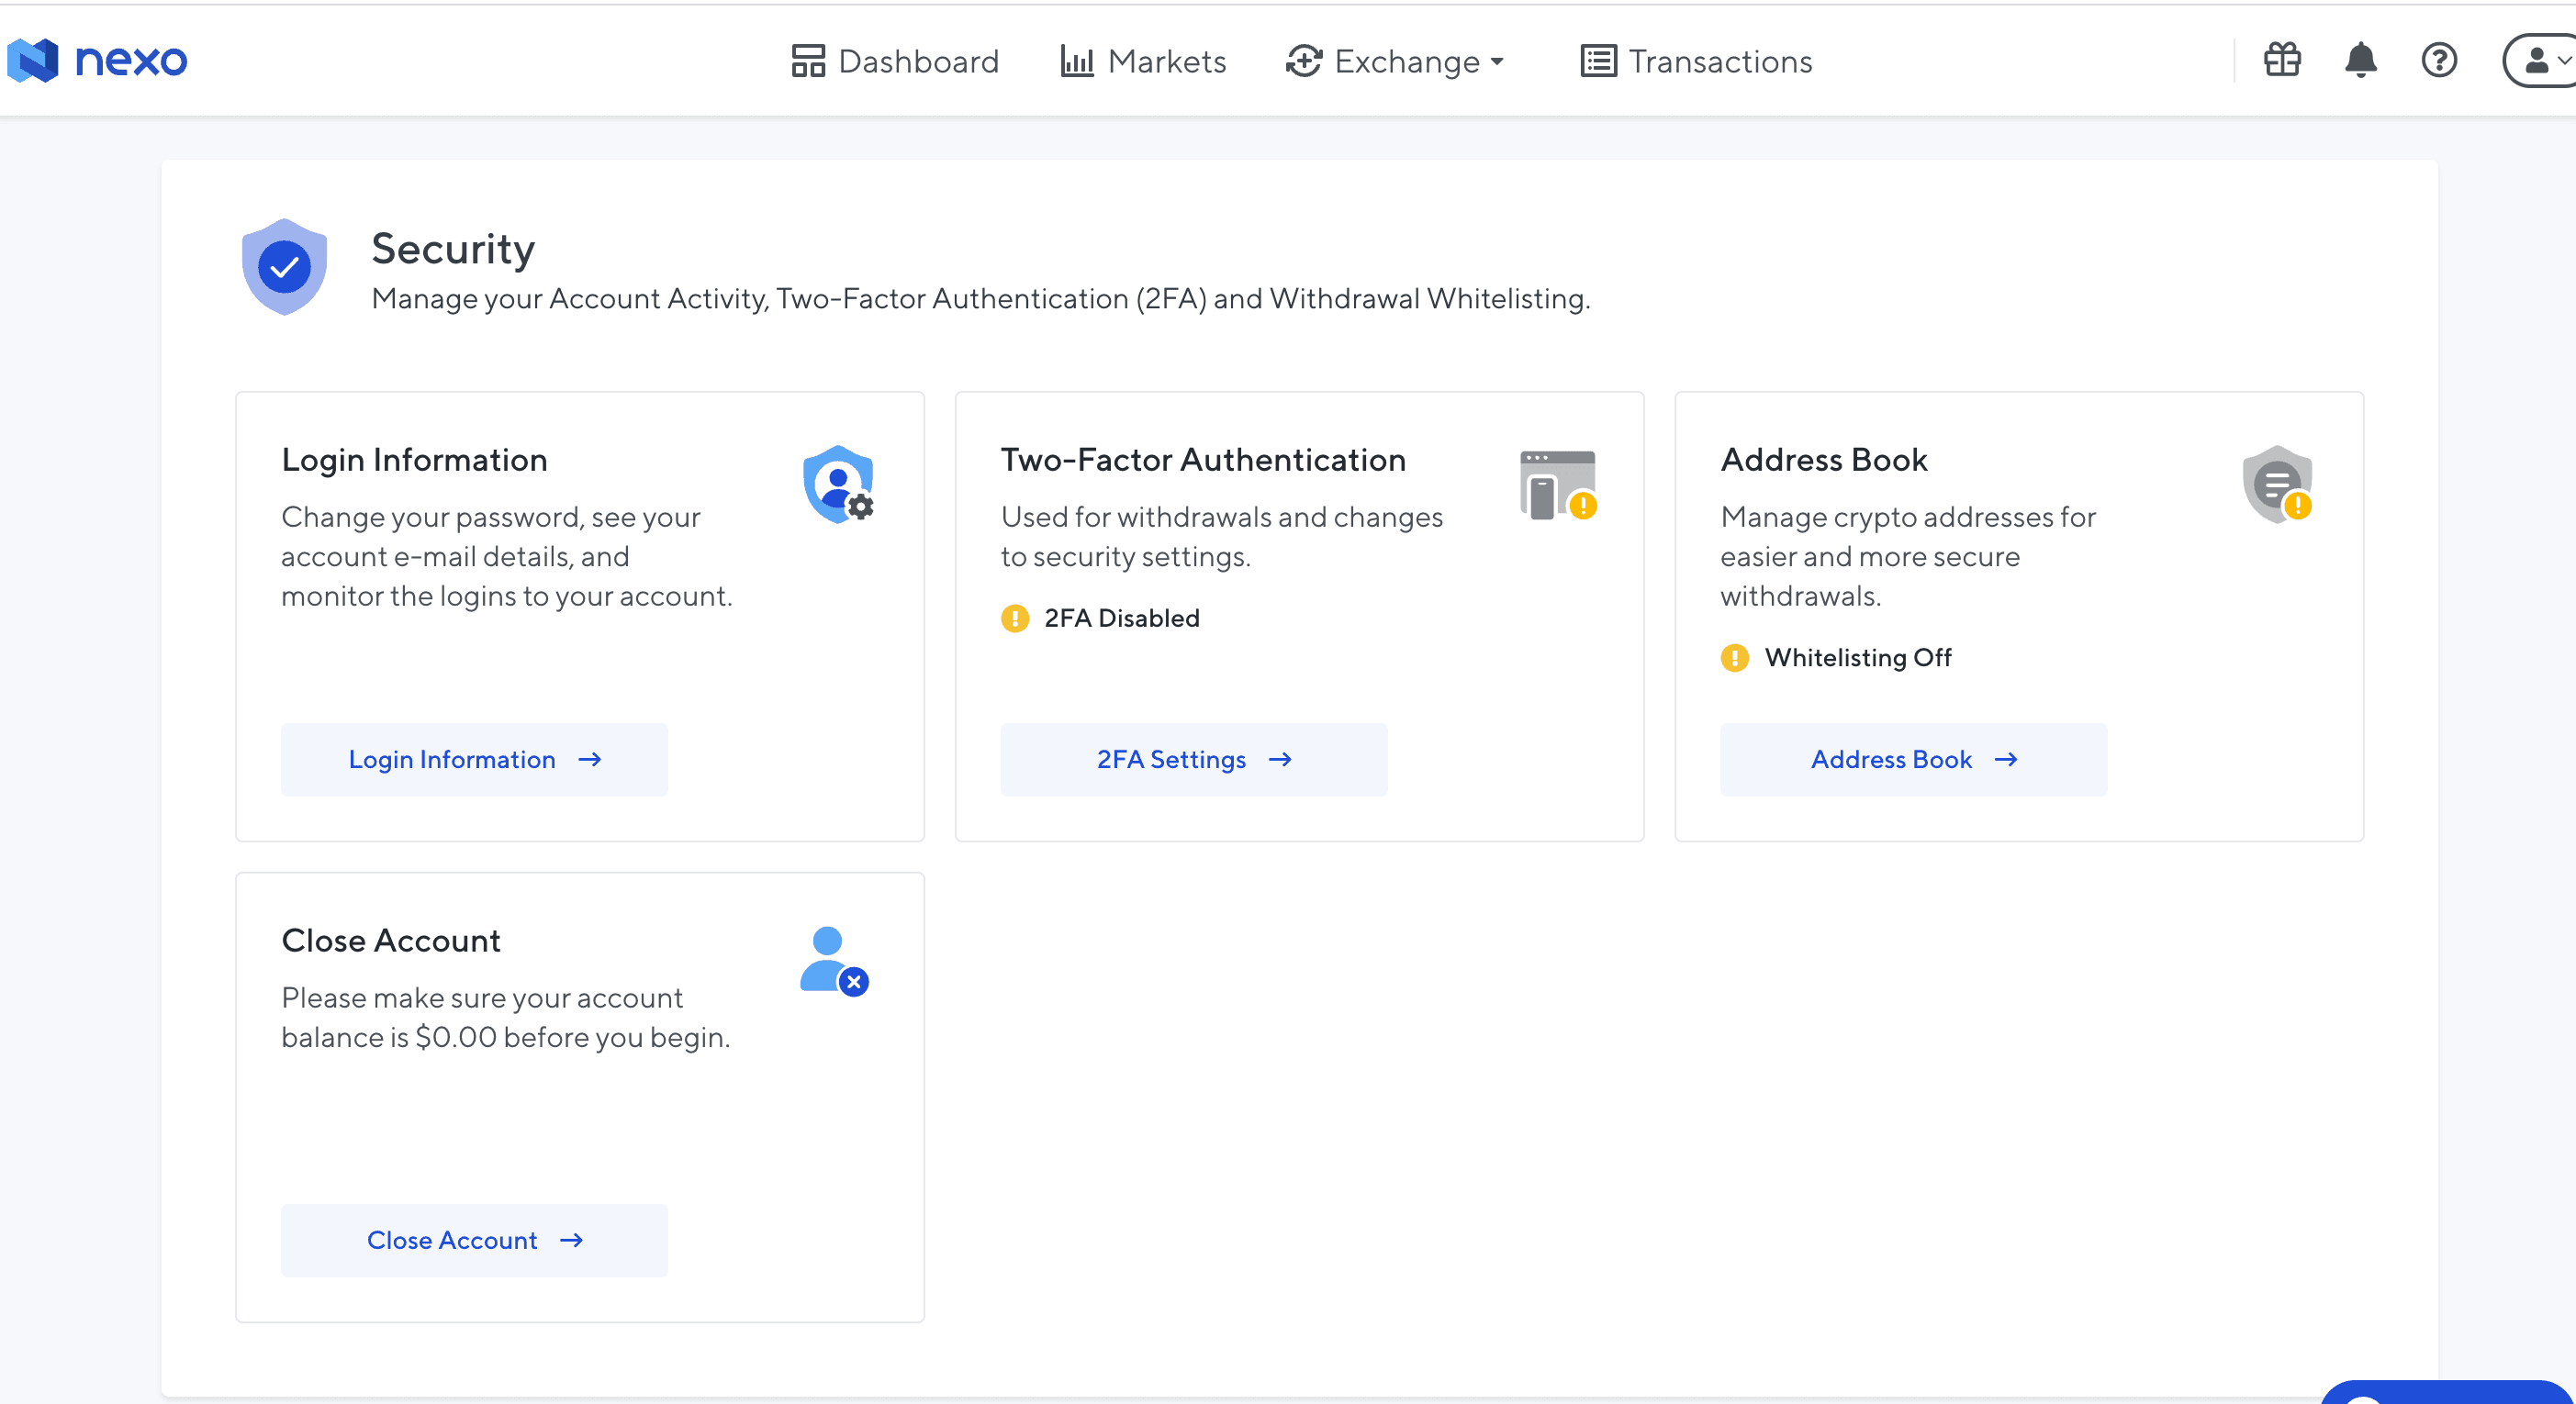Click the help question mark icon
The height and width of the screenshot is (1404, 2576).
pos(2438,61)
